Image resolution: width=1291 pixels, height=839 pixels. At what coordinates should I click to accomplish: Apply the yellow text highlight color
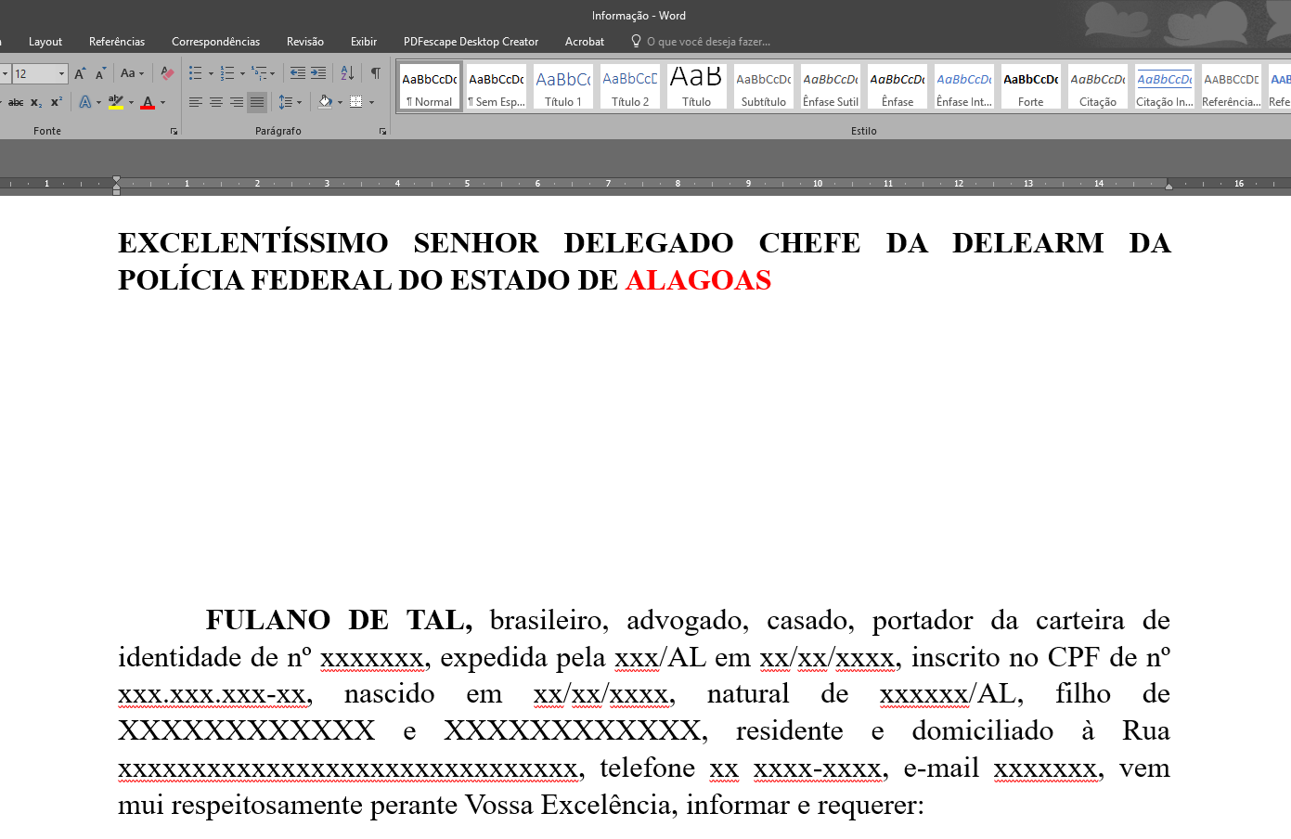[x=115, y=102]
